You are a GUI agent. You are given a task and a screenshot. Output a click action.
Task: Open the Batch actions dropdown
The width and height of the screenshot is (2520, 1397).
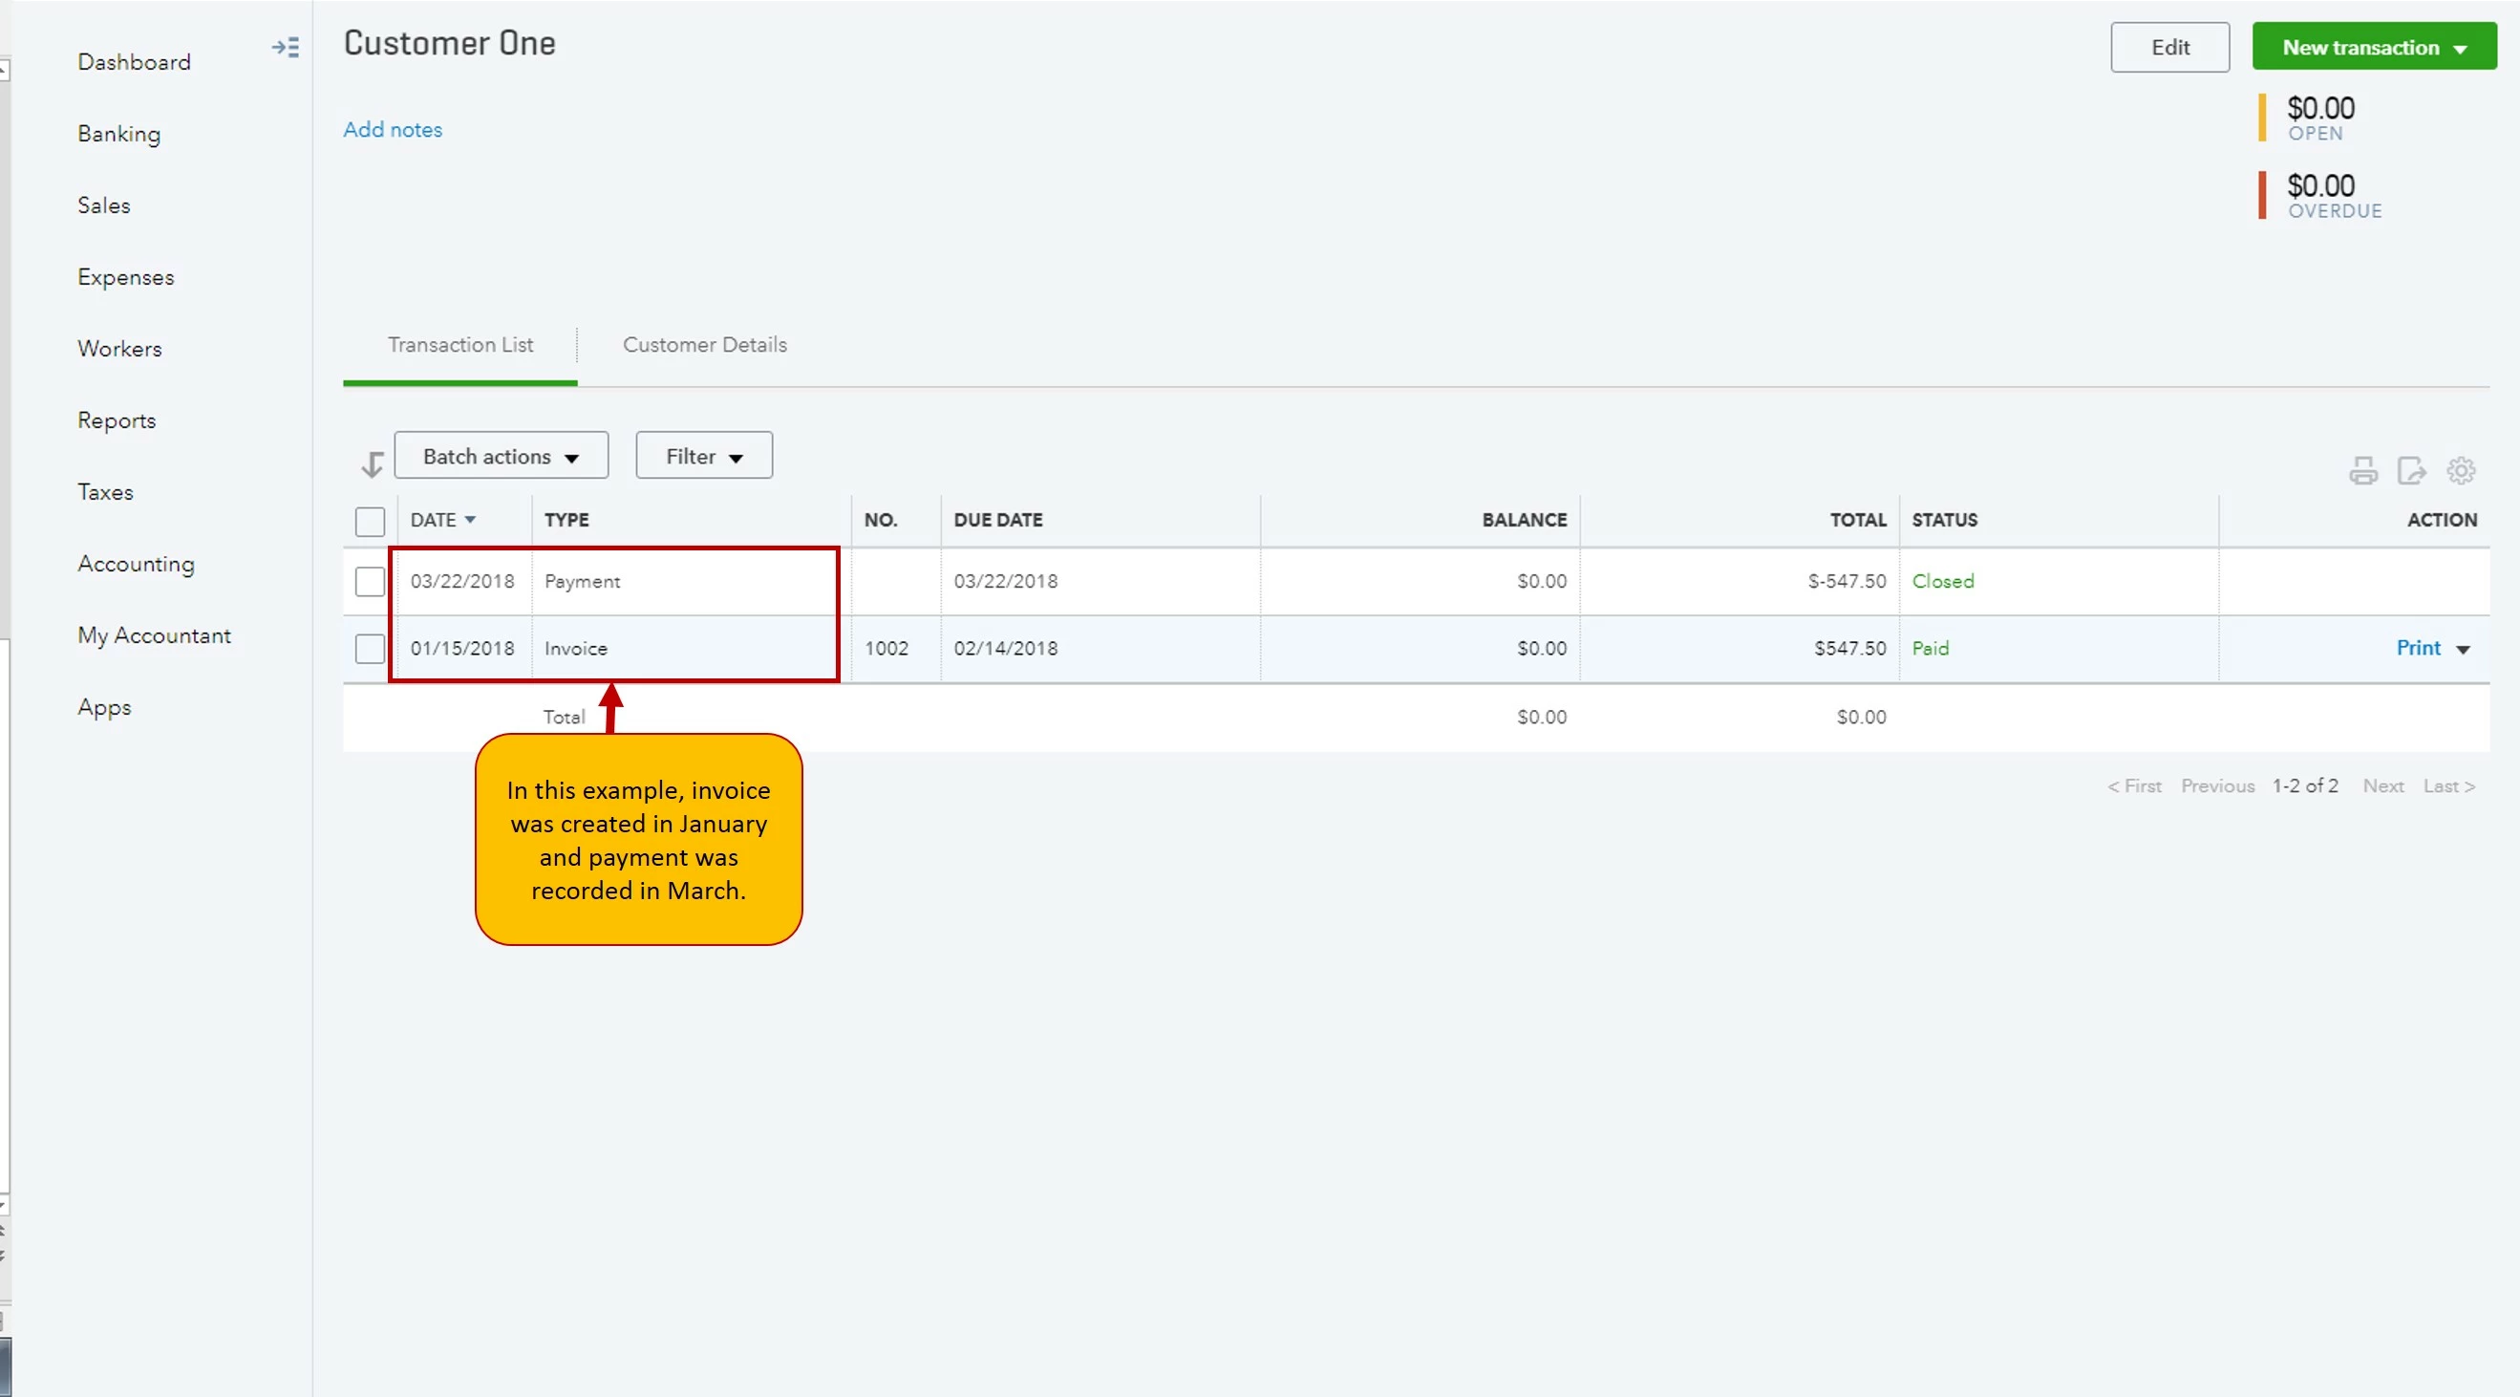point(501,456)
